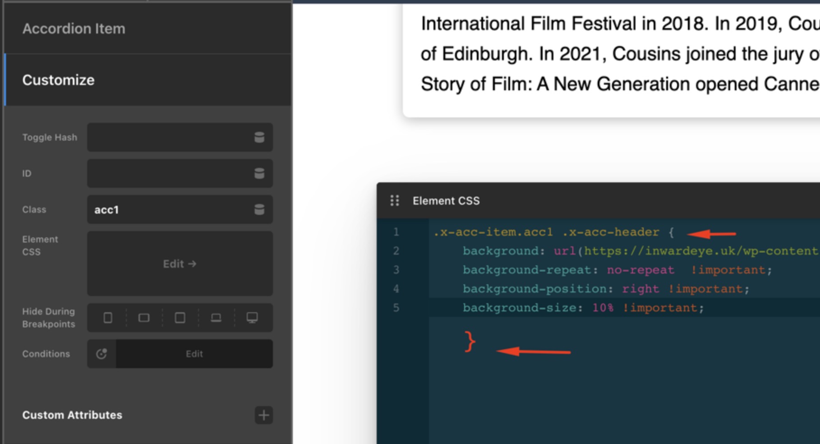Toggle hide on portrait tablet breakpoint
This screenshot has width=820, height=444.
click(180, 318)
